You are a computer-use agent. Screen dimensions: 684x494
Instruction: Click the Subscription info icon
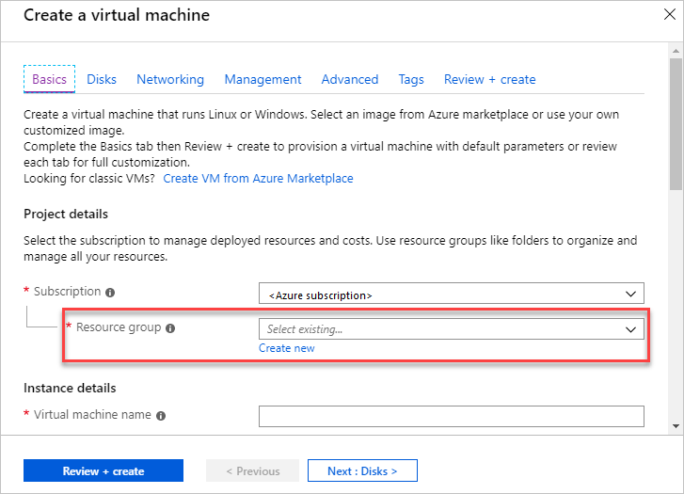tap(111, 293)
